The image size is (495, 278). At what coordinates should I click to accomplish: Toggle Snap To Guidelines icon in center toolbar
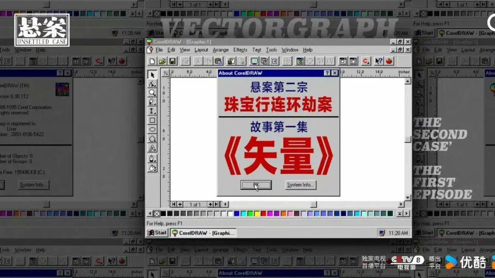tap(274, 61)
